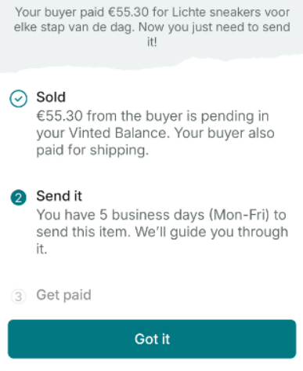Tap the 'send this item' phrase

click(83, 232)
